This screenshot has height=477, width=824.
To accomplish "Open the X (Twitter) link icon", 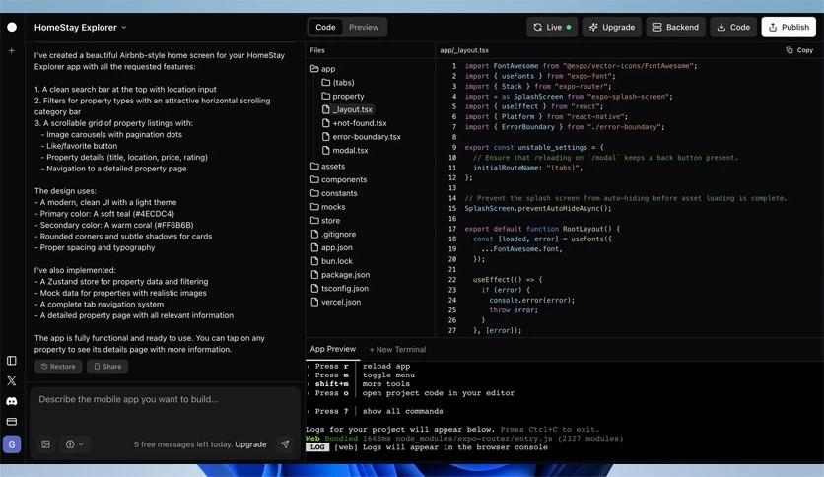I will (12, 380).
